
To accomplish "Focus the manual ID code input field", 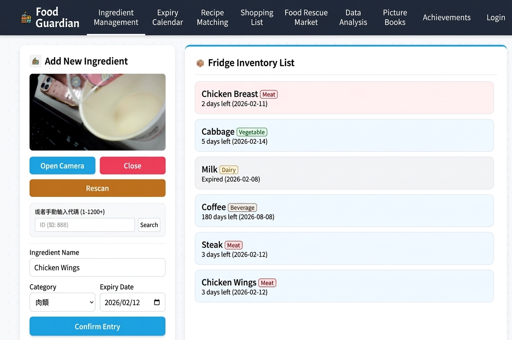I will point(85,225).
